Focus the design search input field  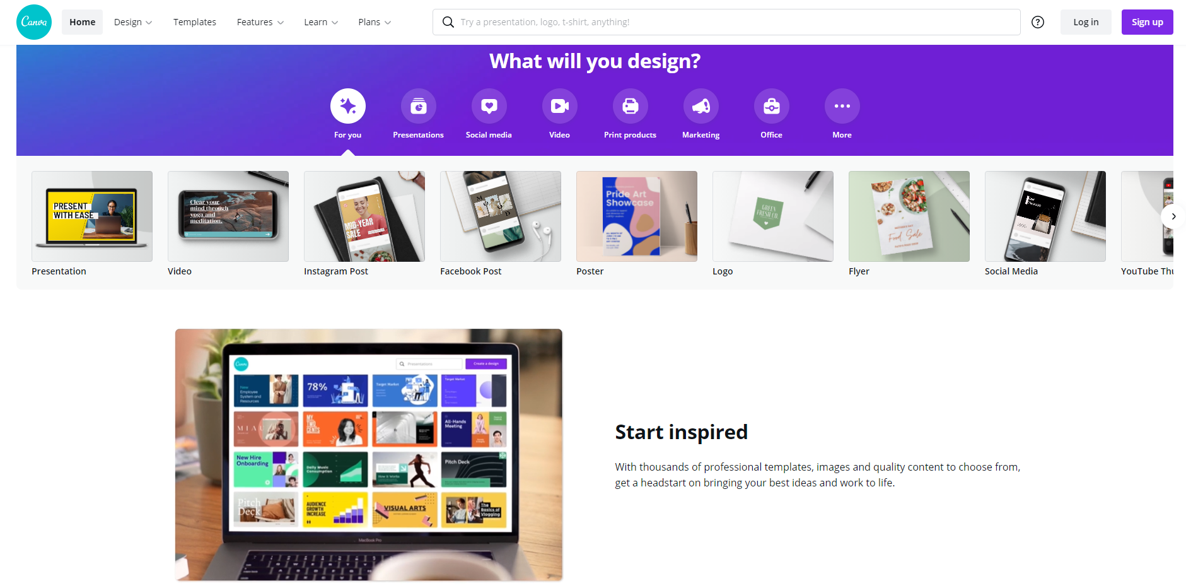(726, 22)
